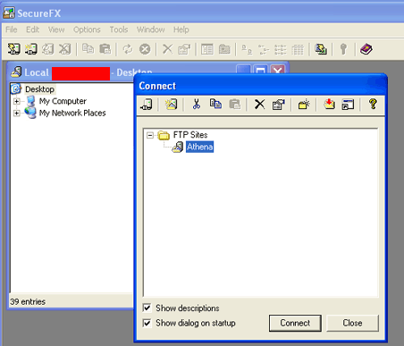The image size is (404, 346).
Task: Click the key icon in main toolbar
Action: tap(343, 49)
